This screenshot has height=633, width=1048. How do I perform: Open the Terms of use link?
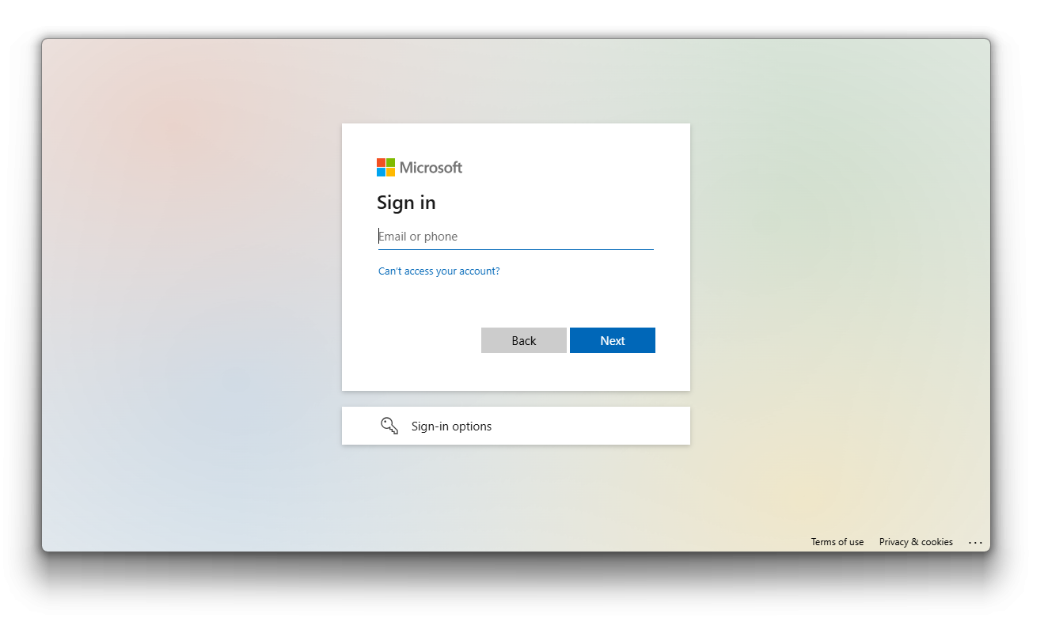pos(837,542)
